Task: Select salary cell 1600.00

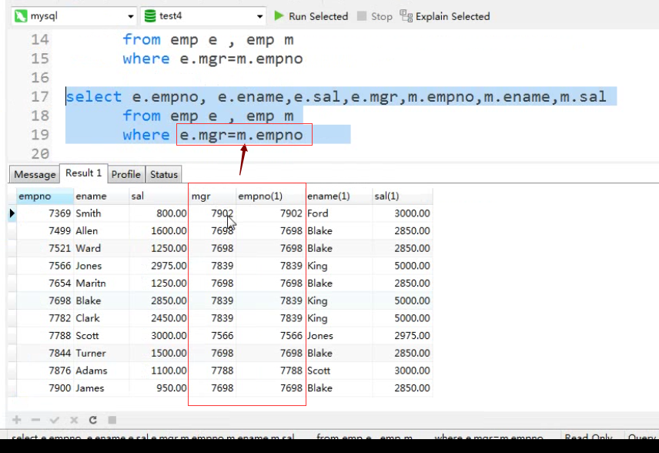Action: point(159,231)
